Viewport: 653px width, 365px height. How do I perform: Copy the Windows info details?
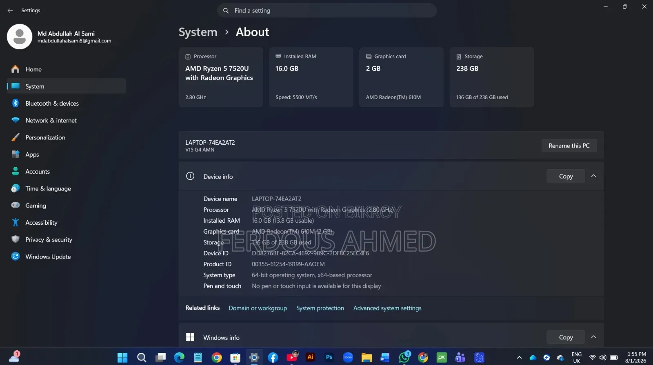[566, 338]
